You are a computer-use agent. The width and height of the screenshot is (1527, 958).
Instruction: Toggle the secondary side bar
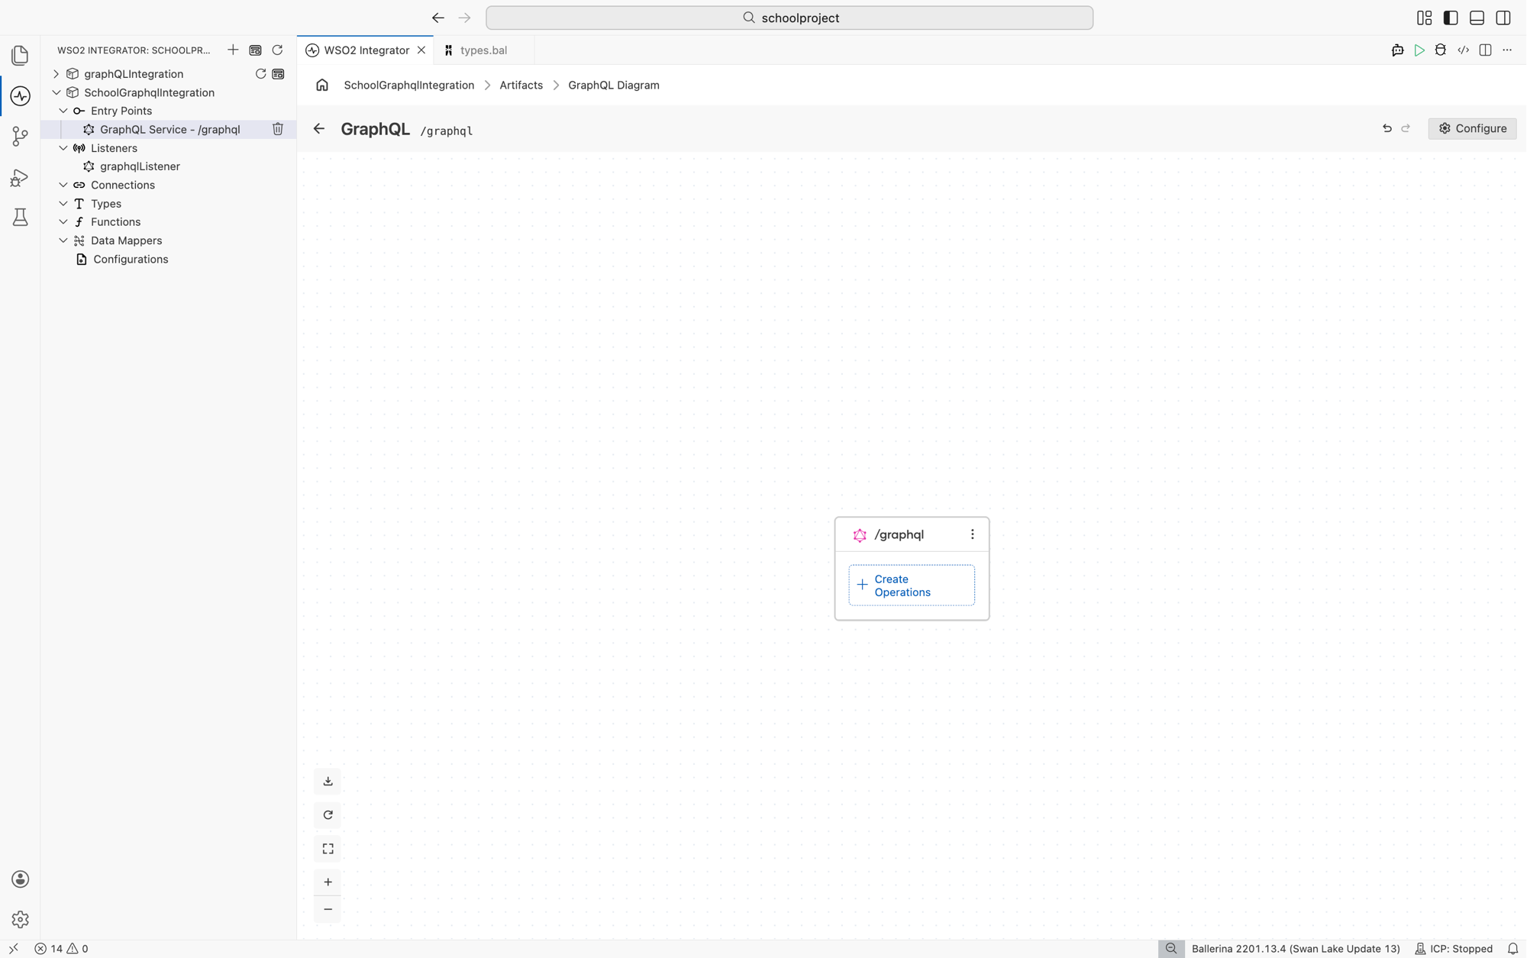point(1503,18)
